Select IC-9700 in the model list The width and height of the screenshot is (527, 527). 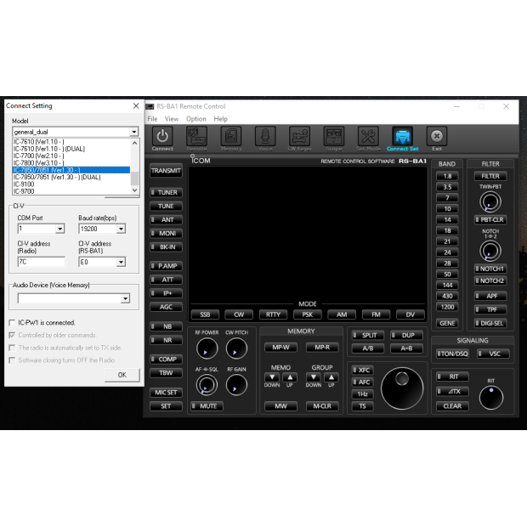[x=71, y=191]
